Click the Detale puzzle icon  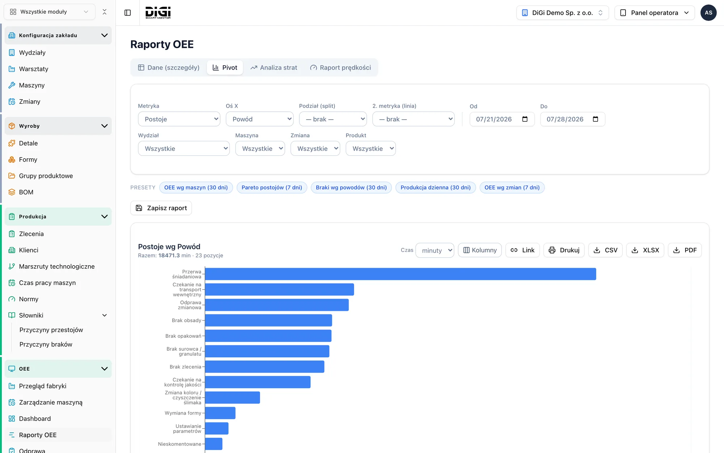pos(12,143)
